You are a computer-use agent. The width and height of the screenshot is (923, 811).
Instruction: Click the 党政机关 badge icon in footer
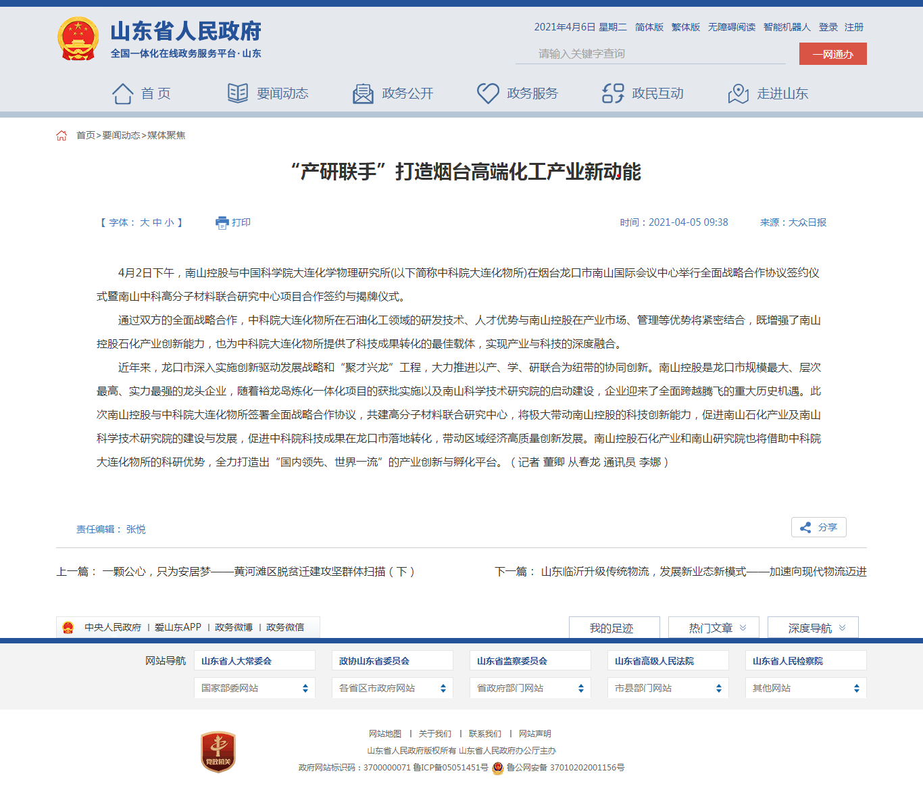218,752
